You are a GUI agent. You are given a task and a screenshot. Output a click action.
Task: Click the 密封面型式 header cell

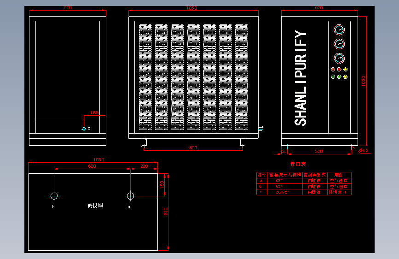[x=315, y=175]
